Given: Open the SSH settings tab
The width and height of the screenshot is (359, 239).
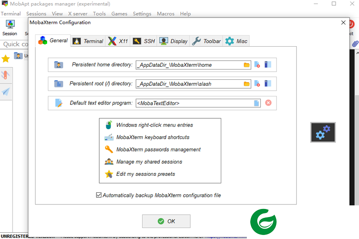Looking at the screenshot, I should pyautogui.click(x=144, y=41).
